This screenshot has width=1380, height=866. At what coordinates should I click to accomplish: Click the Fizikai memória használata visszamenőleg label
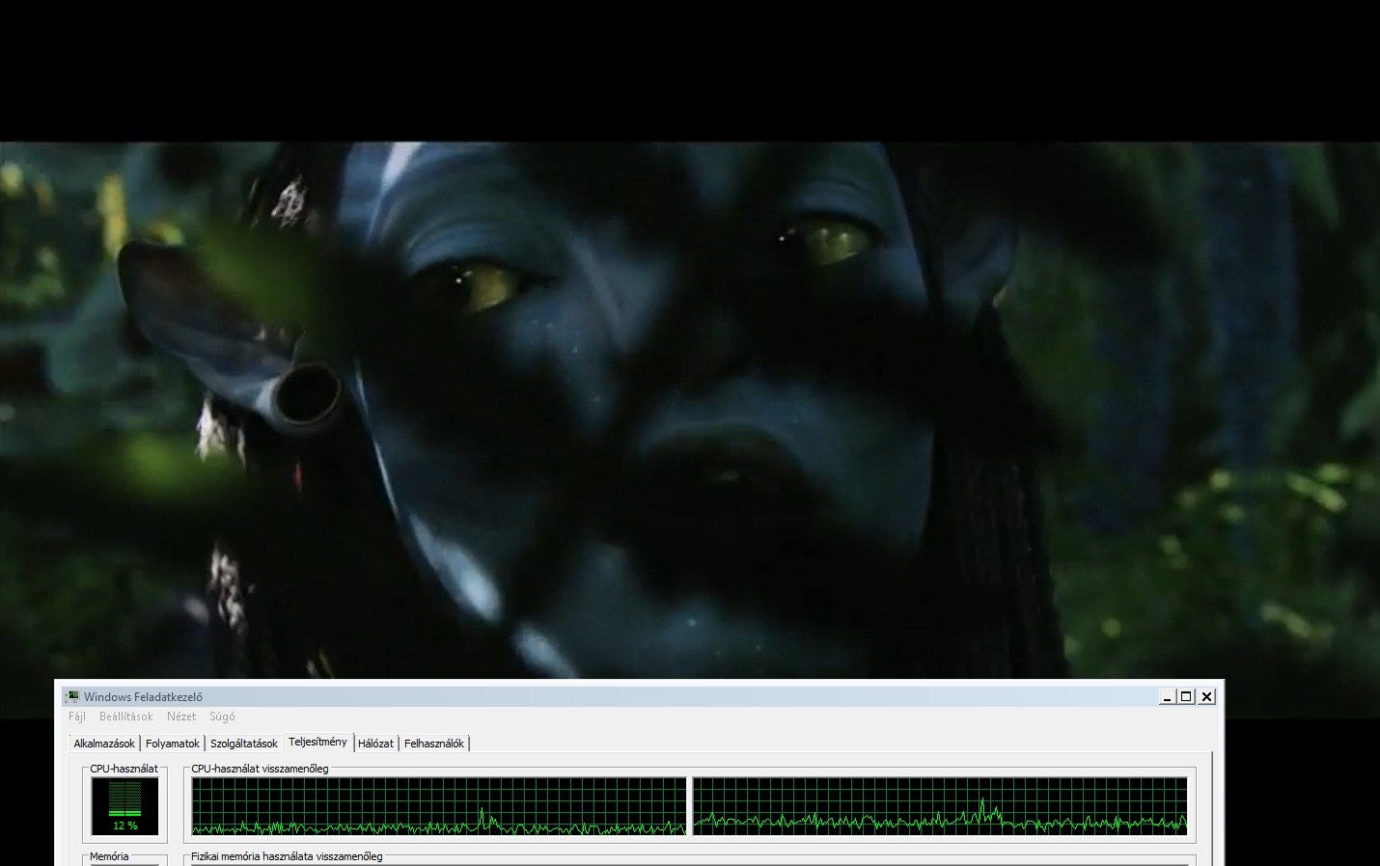point(287,856)
